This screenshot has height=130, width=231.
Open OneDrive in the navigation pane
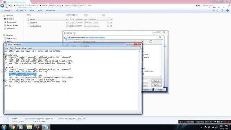pyautogui.click(x=11, y=29)
